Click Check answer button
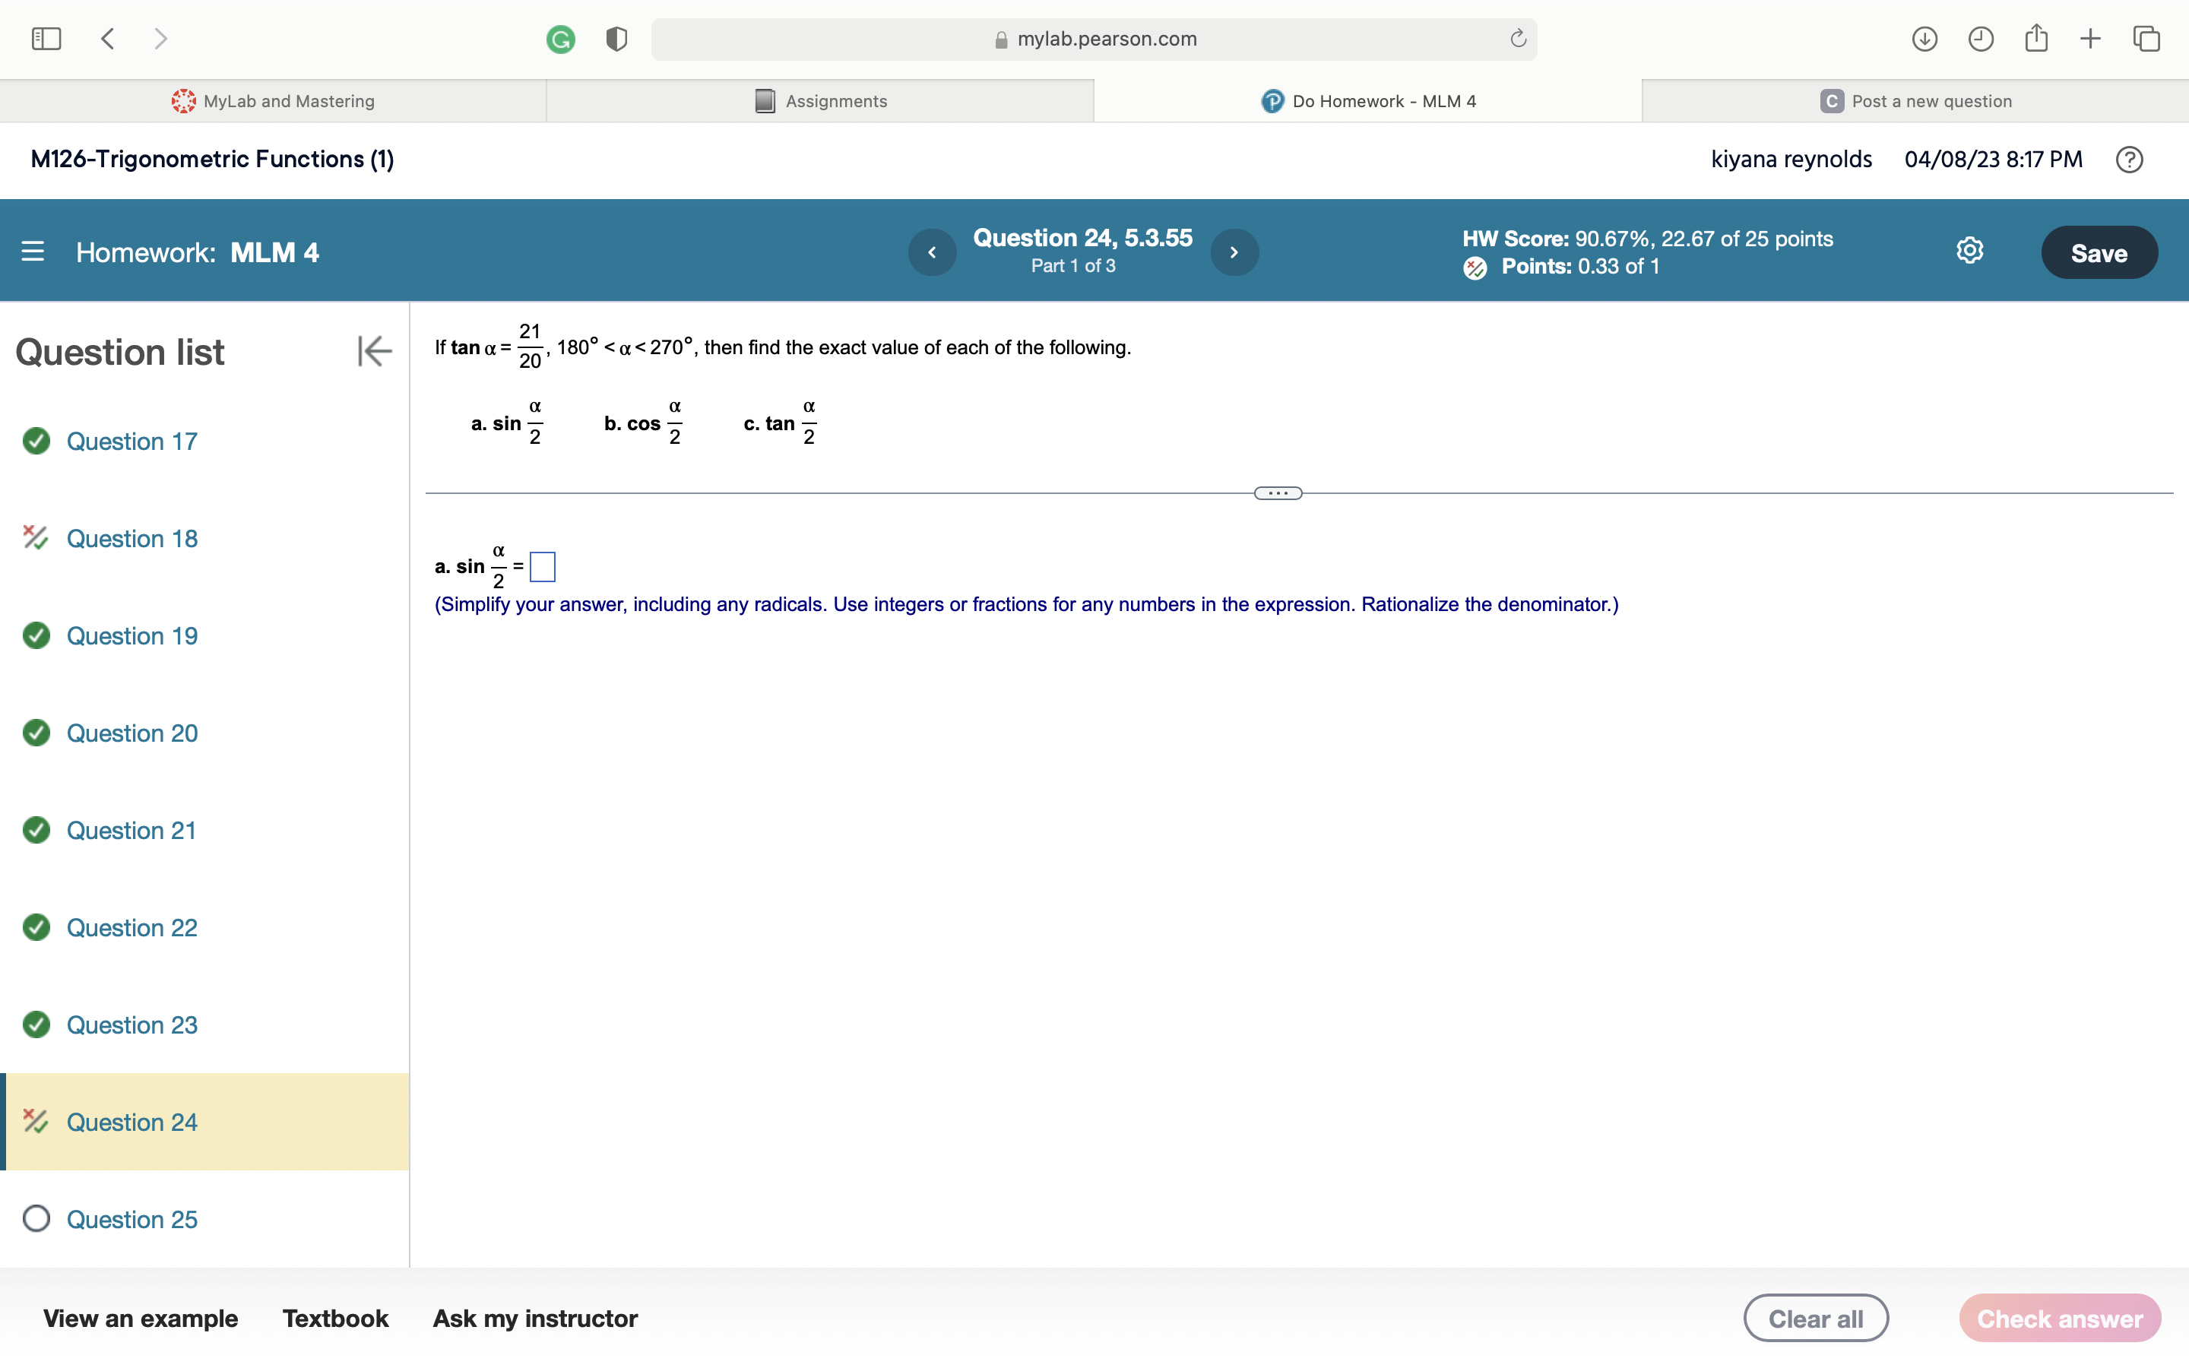 [x=2060, y=1319]
